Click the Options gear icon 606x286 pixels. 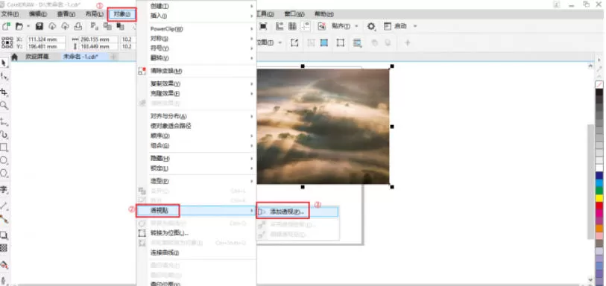pos(371,26)
